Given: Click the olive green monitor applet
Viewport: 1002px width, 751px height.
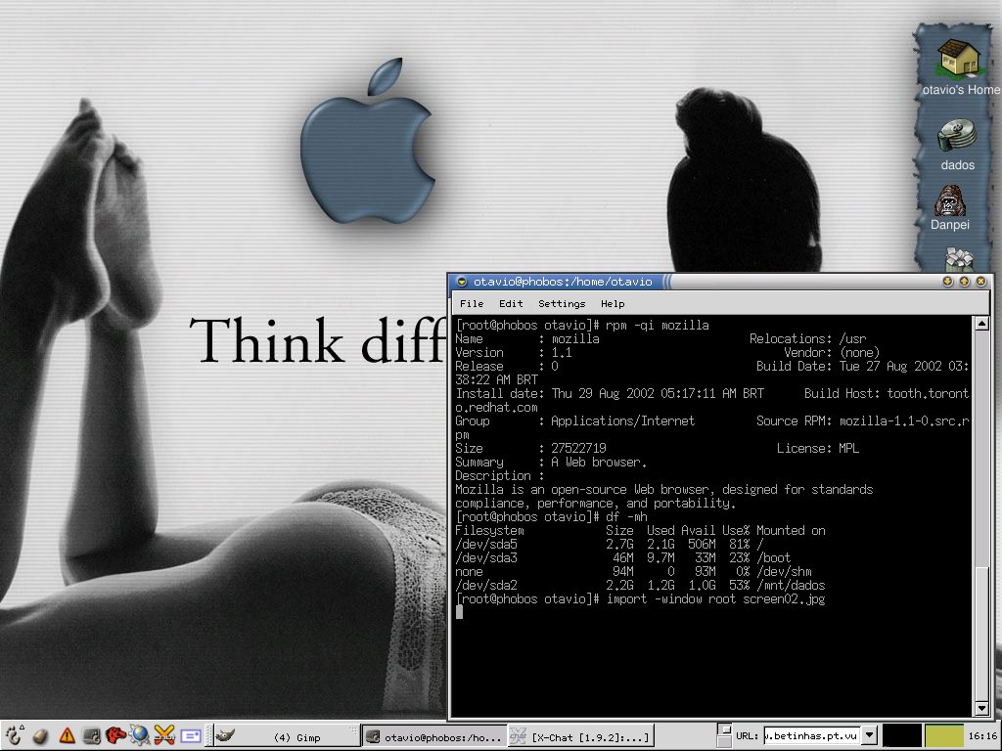Looking at the screenshot, I should point(944,735).
